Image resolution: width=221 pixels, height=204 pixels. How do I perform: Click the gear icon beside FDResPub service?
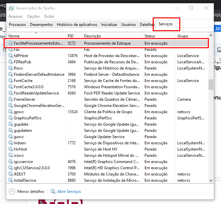pyautogui.click(x=11, y=62)
